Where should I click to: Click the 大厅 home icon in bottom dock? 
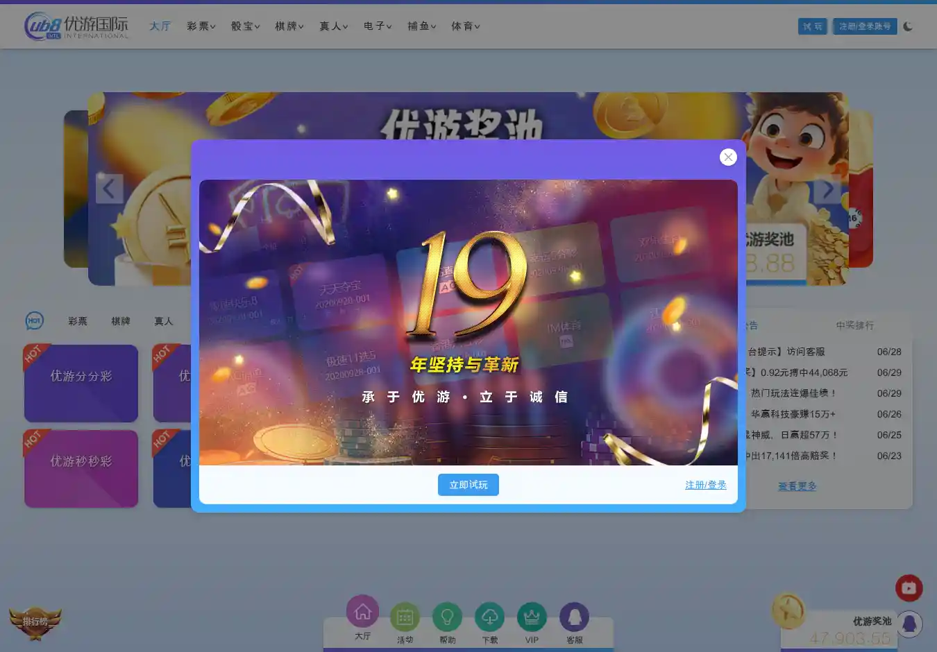362,612
